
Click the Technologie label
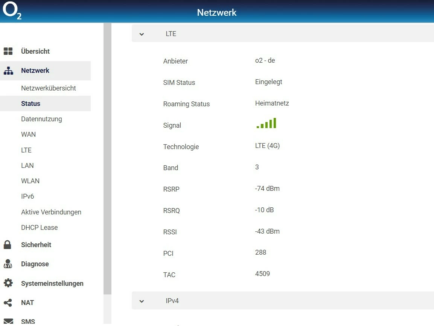[181, 147]
